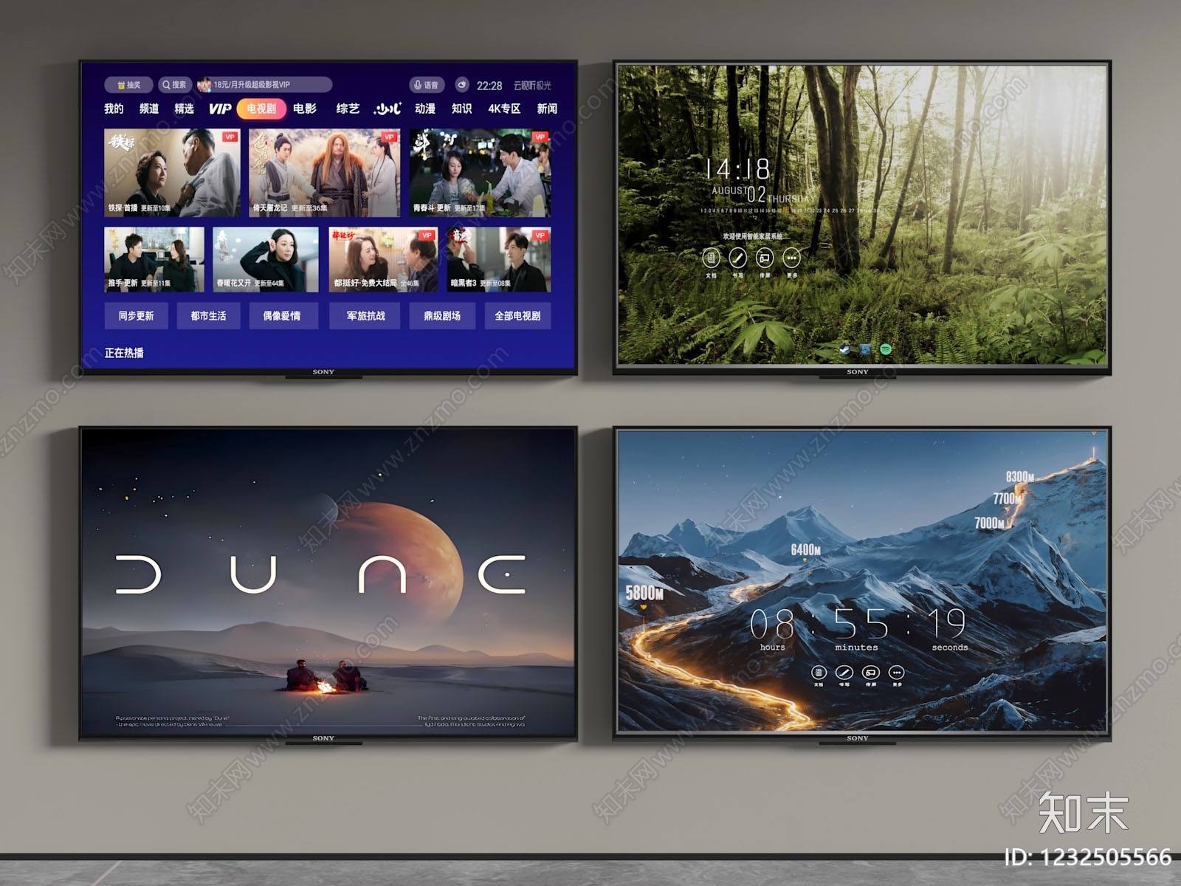Open 文档 documents icon on mountain screen

(x=818, y=673)
